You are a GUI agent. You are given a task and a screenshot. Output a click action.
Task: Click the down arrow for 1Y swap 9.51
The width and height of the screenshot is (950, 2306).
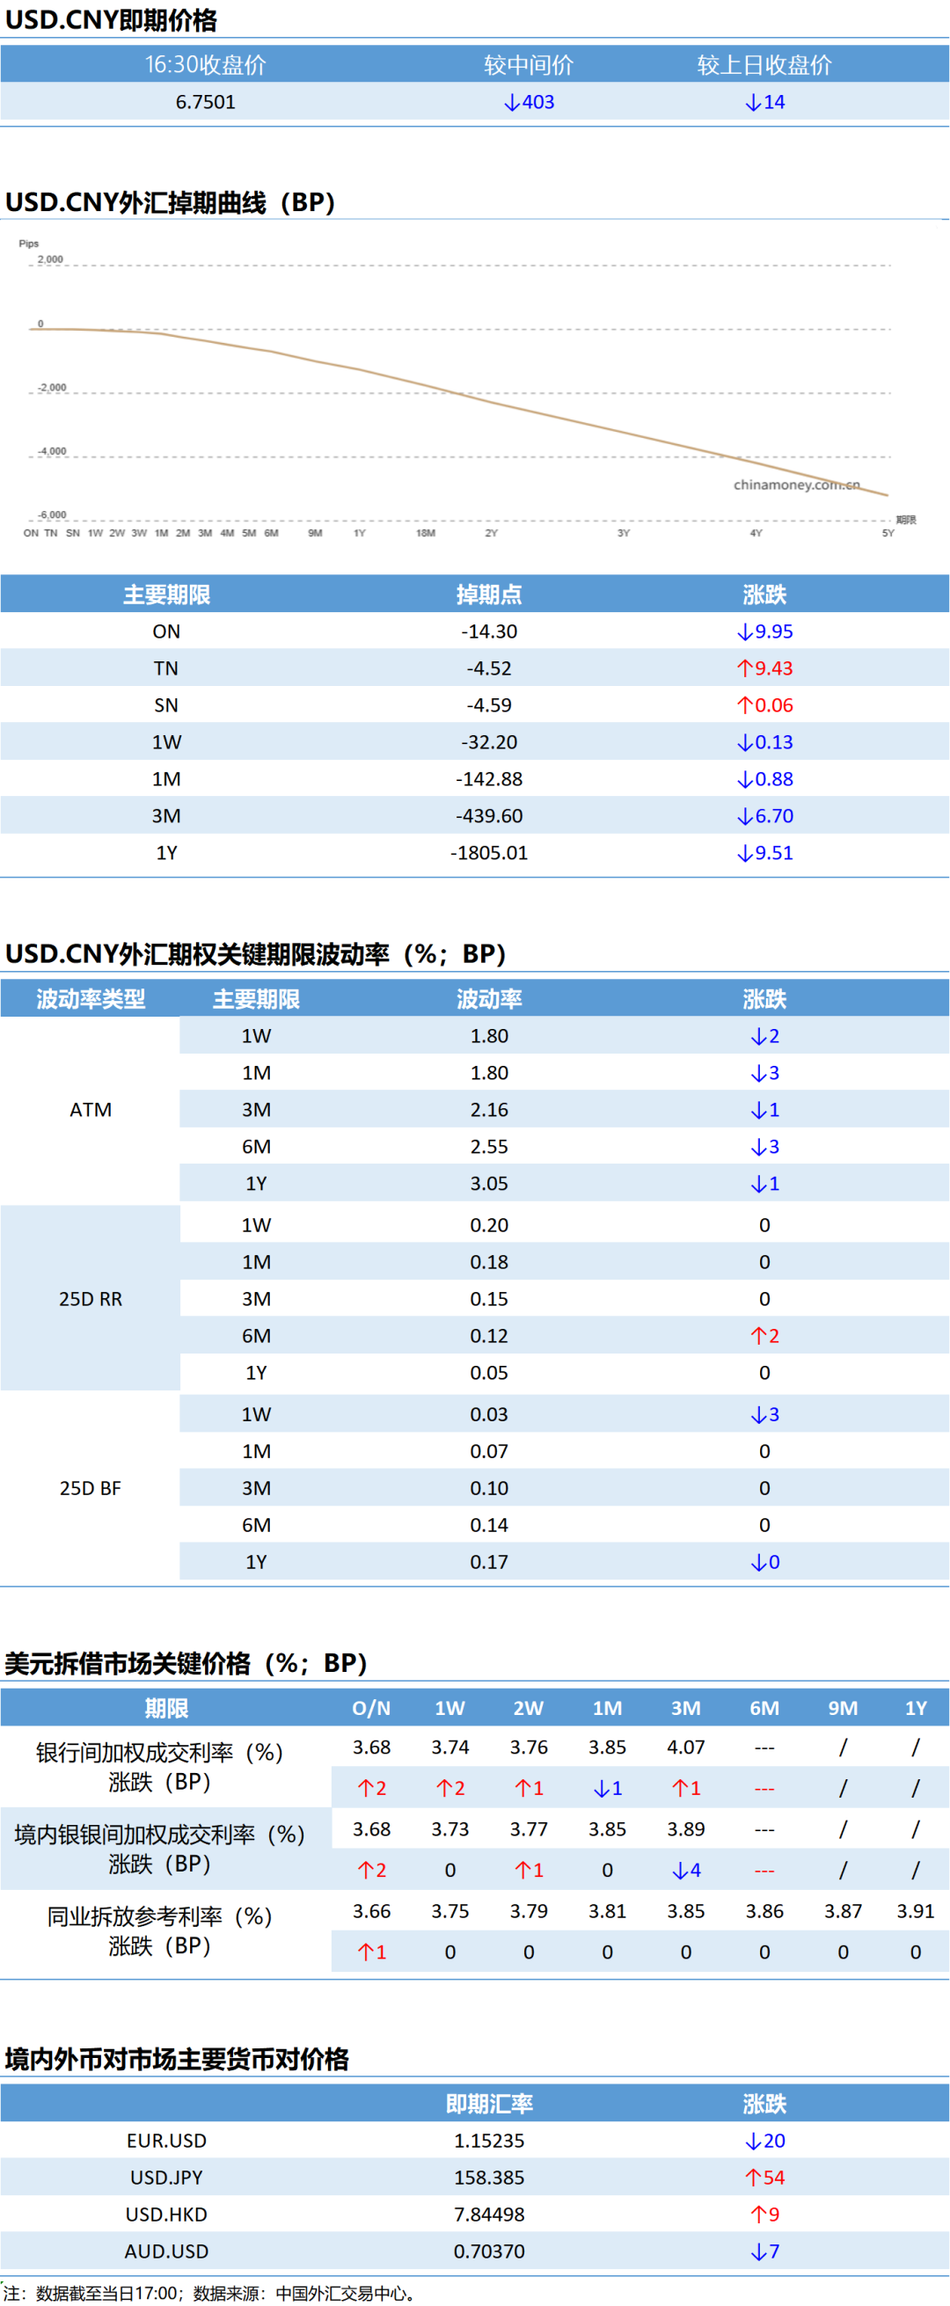click(744, 853)
